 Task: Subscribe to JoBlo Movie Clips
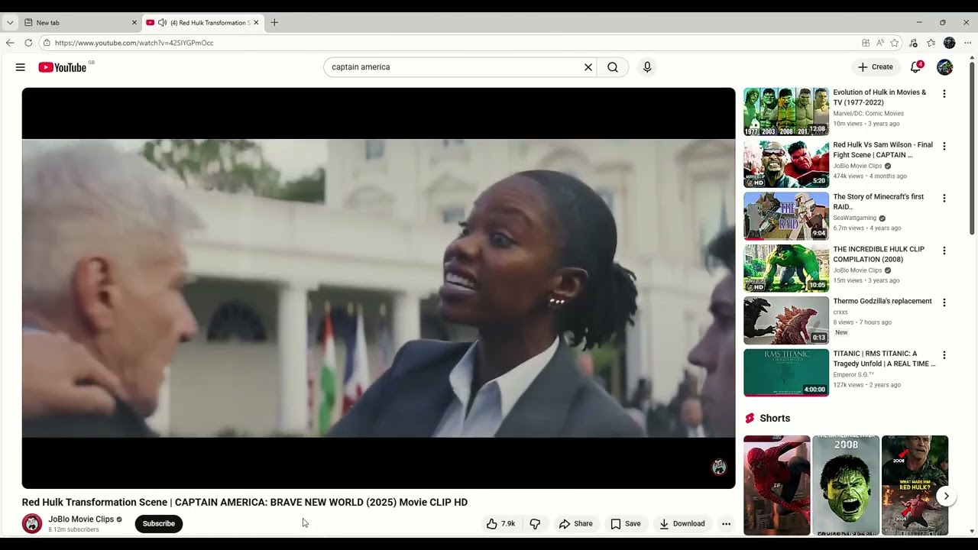(x=159, y=524)
